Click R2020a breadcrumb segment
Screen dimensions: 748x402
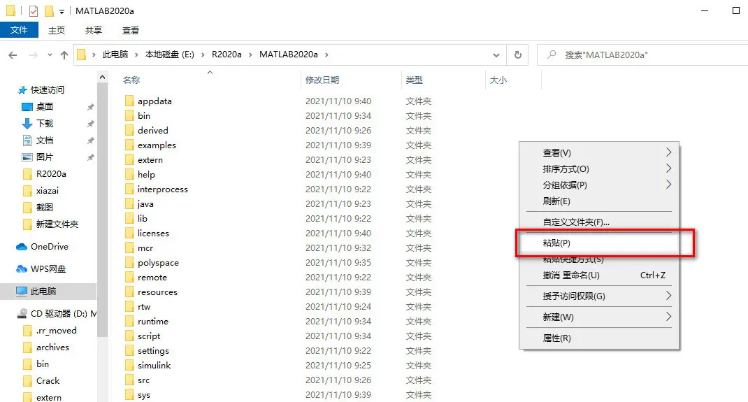pyautogui.click(x=226, y=55)
